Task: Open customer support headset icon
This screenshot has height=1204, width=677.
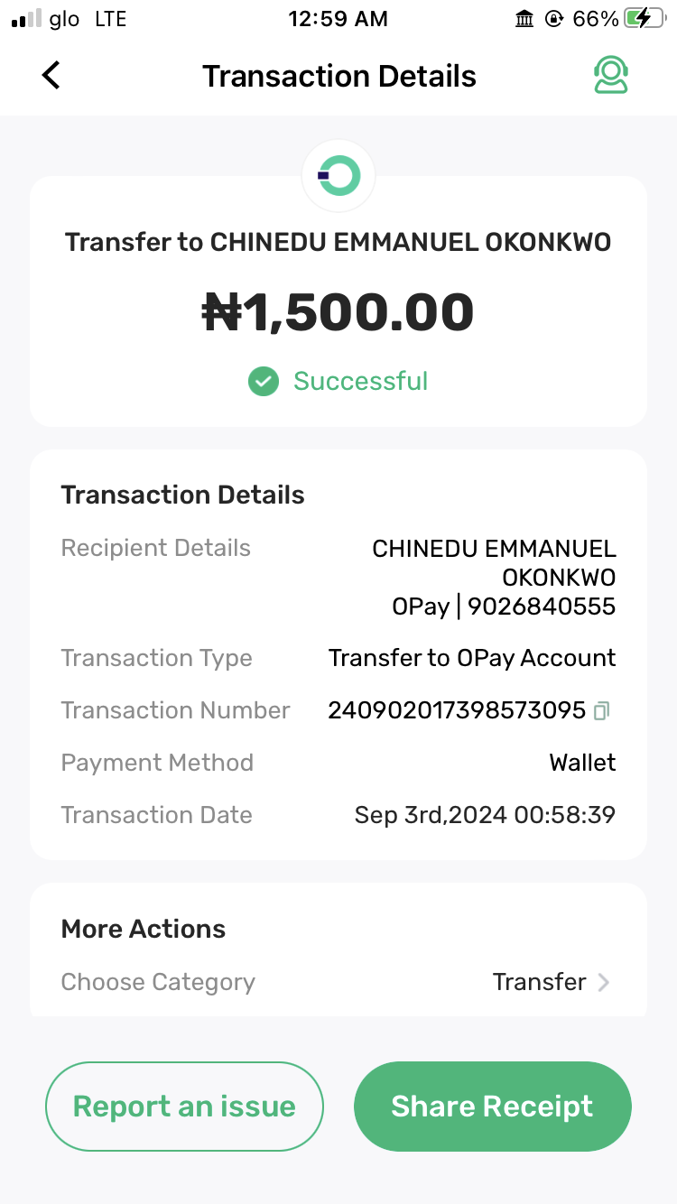Action: point(611,76)
